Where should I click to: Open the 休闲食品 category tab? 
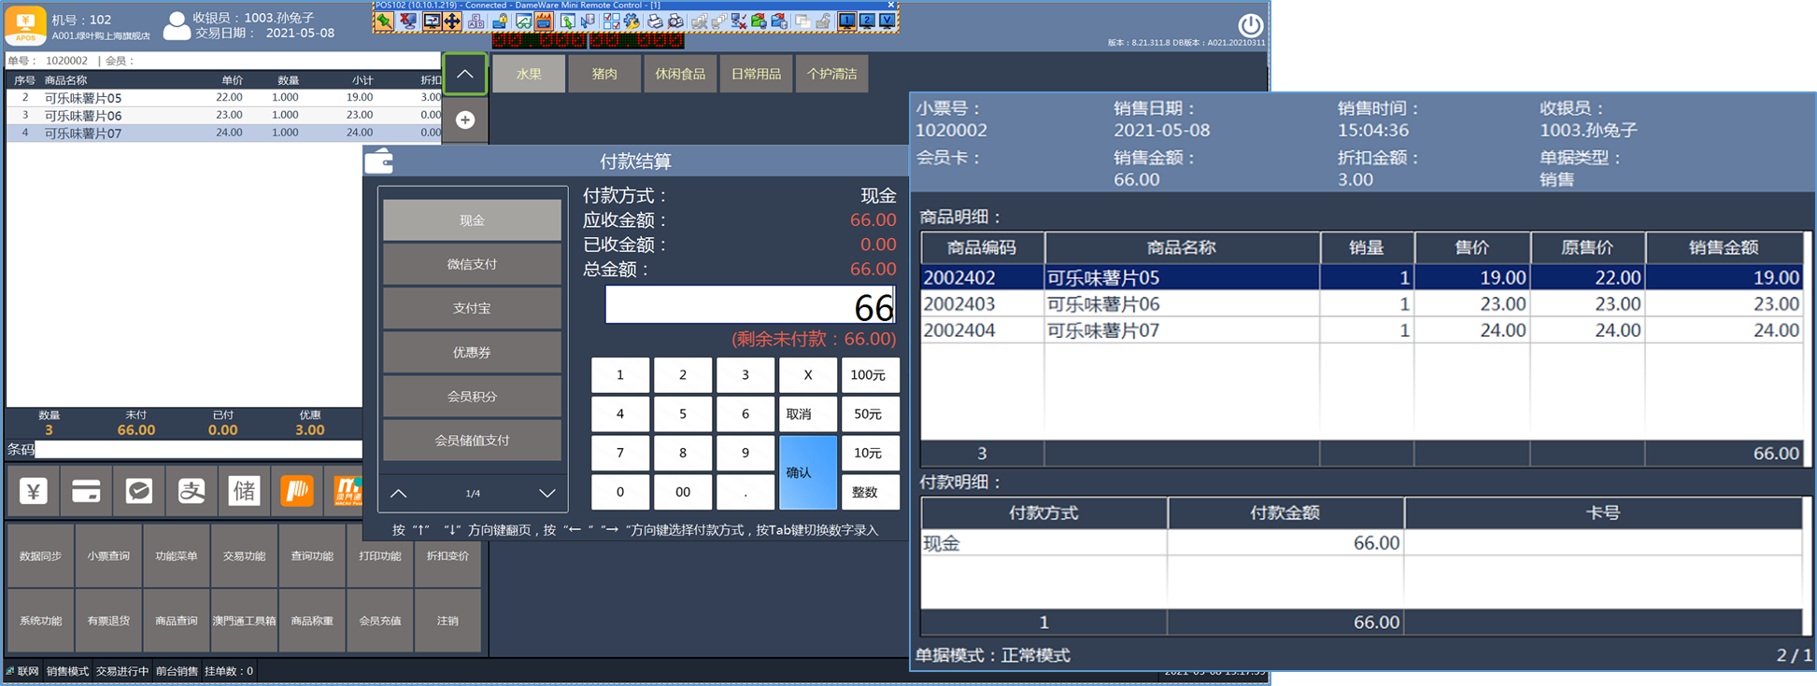(x=680, y=74)
